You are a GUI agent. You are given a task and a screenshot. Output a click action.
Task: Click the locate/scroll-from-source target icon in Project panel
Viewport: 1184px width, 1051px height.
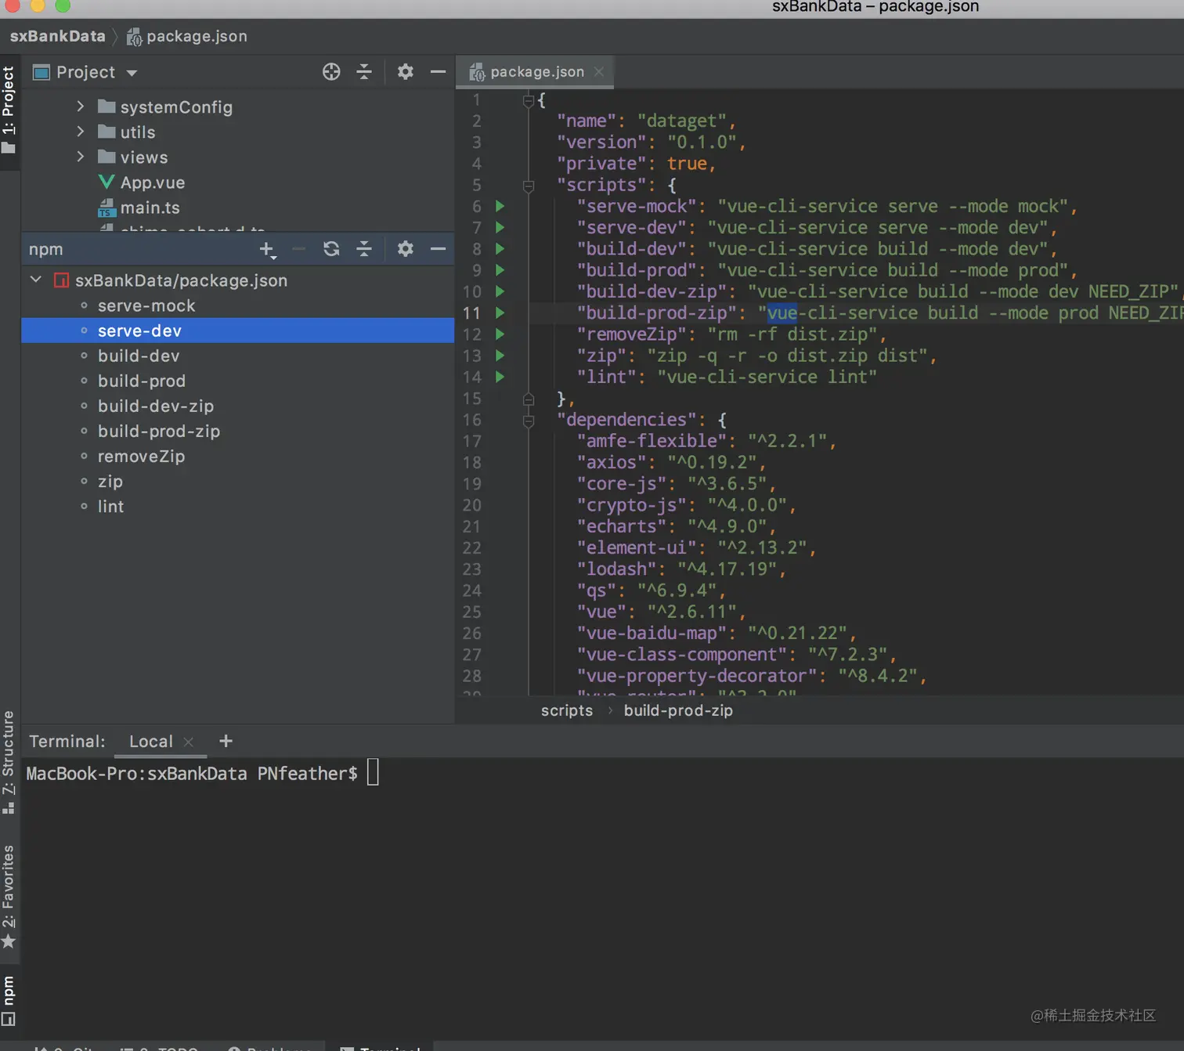pyautogui.click(x=331, y=72)
